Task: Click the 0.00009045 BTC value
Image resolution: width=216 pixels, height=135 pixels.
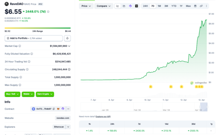Action: coord(13,18)
